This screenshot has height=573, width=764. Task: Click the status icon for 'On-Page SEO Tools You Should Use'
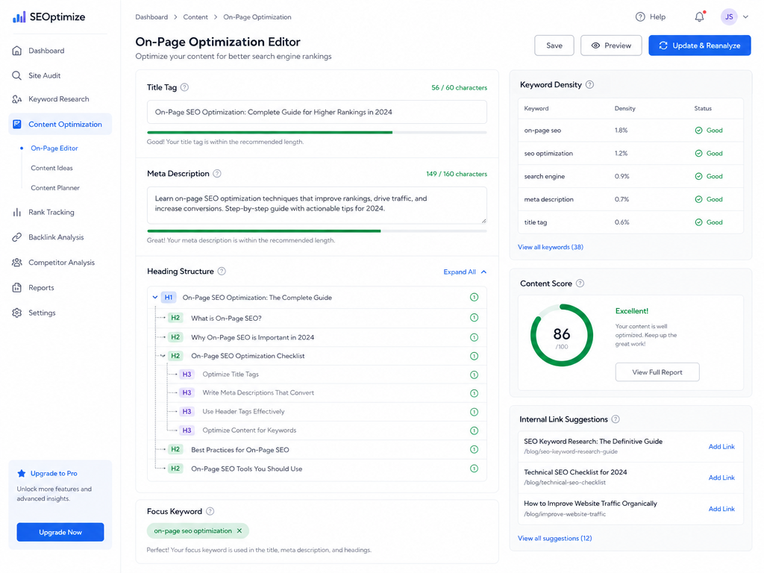tap(474, 469)
